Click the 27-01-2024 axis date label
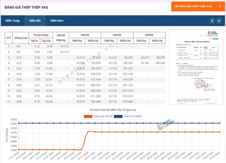The width and height of the screenshot is (226, 163). 83,156
